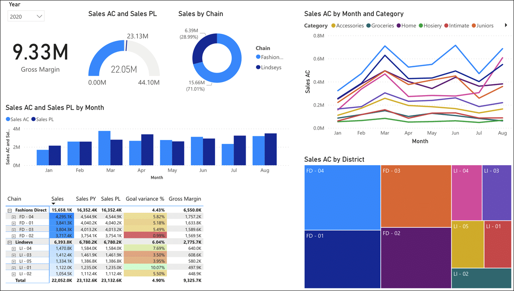This screenshot has width=514, height=291.
Task: Expand the LI - 01 row
Action: (14, 268)
